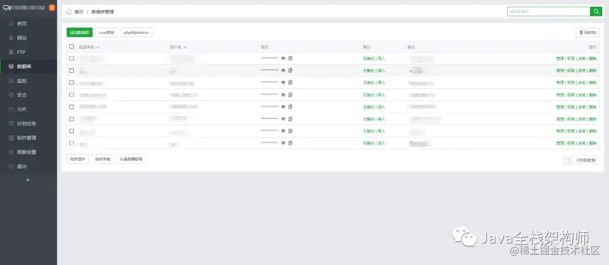Open the 网站 website icon in the sidebar
This screenshot has height=265, width=609.
11,38
